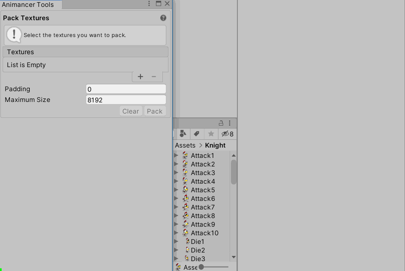The width and height of the screenshot is (405, 271).
Task: Add a texture with plus button
Action: 140,77
